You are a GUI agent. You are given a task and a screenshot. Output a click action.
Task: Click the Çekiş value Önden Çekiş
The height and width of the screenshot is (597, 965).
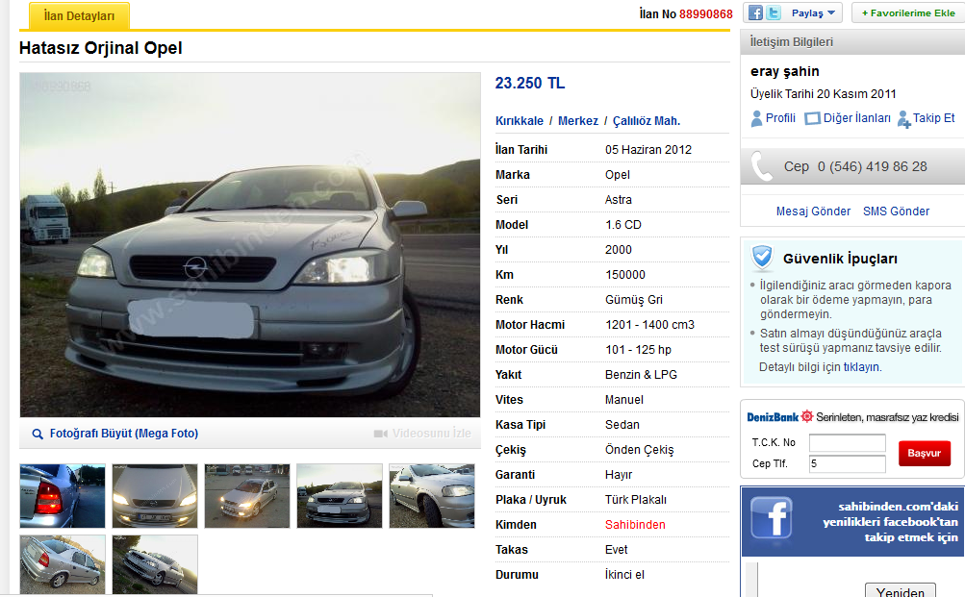[x=640, y=450]
